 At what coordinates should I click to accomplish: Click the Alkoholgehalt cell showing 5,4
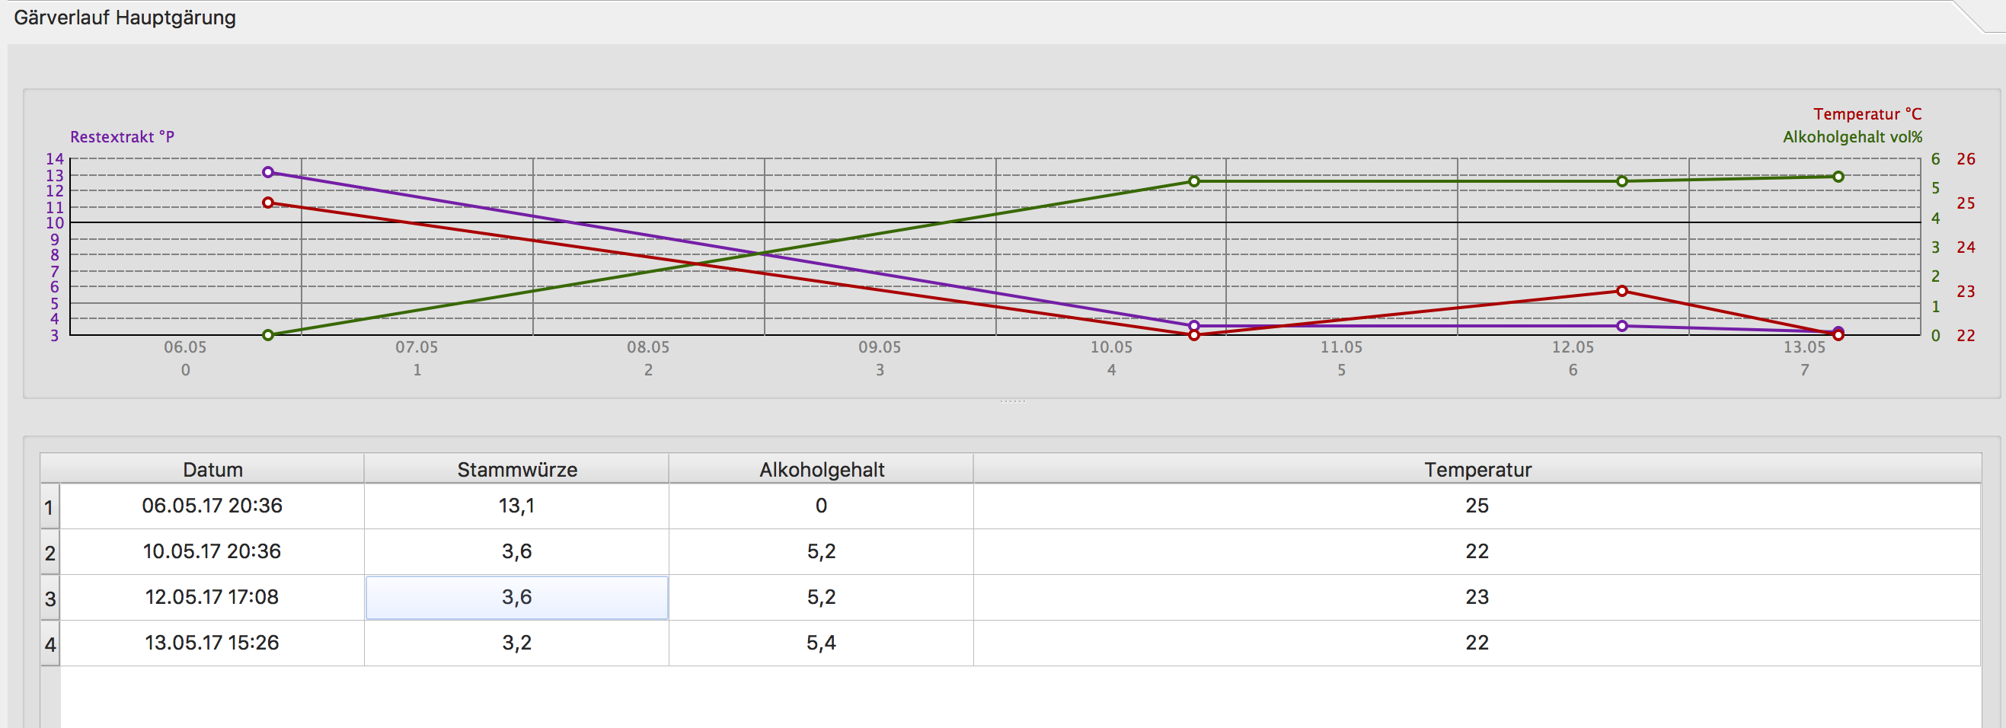(821, 643)
